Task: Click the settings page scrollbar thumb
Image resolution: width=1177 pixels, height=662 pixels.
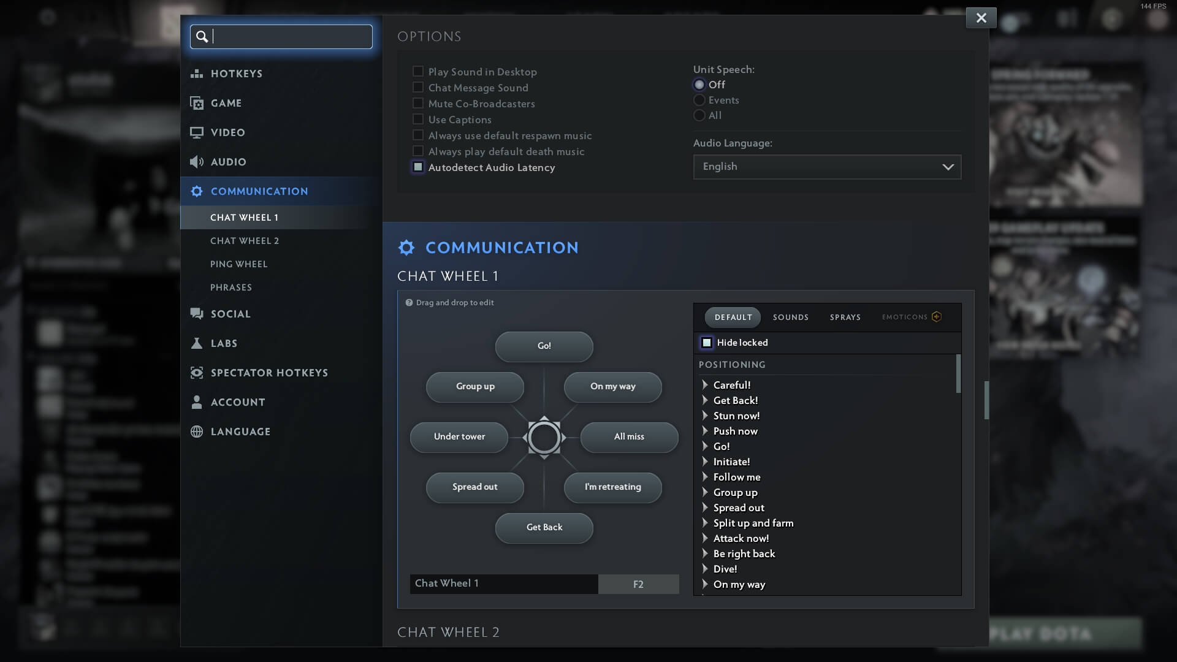Action: 986,400
